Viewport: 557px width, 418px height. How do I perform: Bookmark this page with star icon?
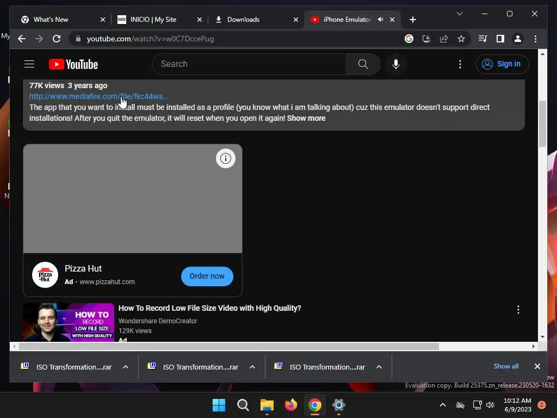pos(461,39)
